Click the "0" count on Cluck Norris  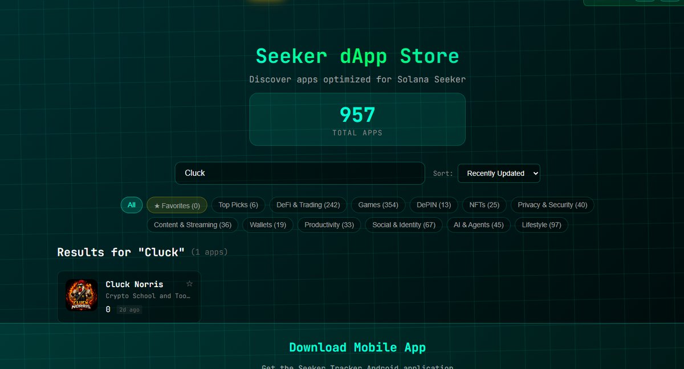108,310
